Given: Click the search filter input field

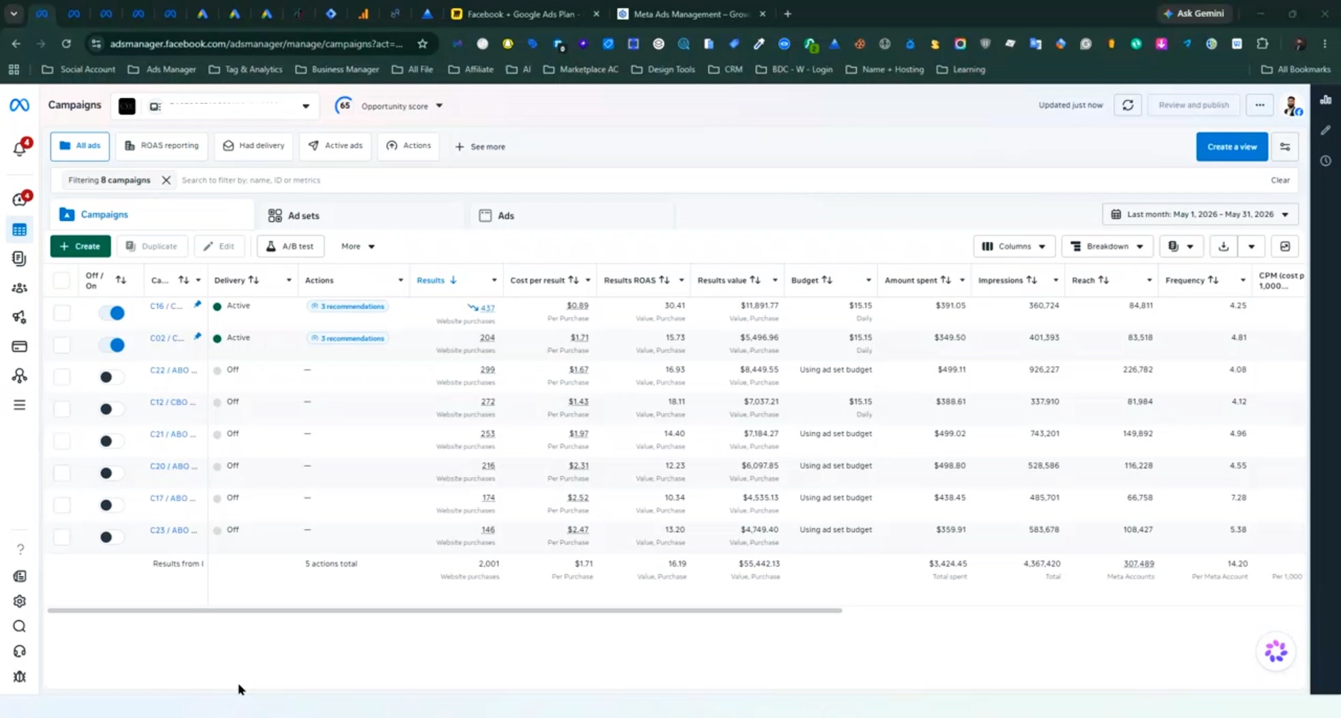Looking at the screenshot, I should 717,180.
